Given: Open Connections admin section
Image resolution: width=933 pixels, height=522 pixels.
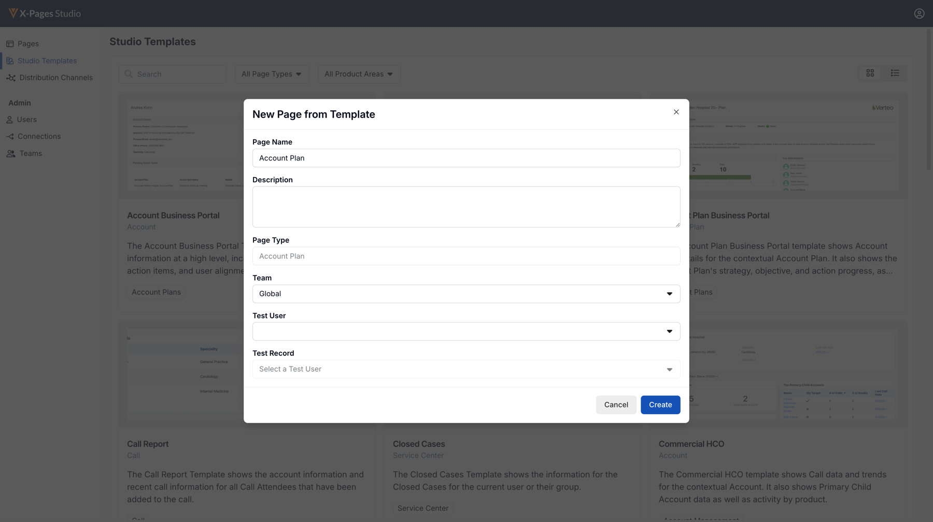Looking at the screenshot, I should coord(39,137).
